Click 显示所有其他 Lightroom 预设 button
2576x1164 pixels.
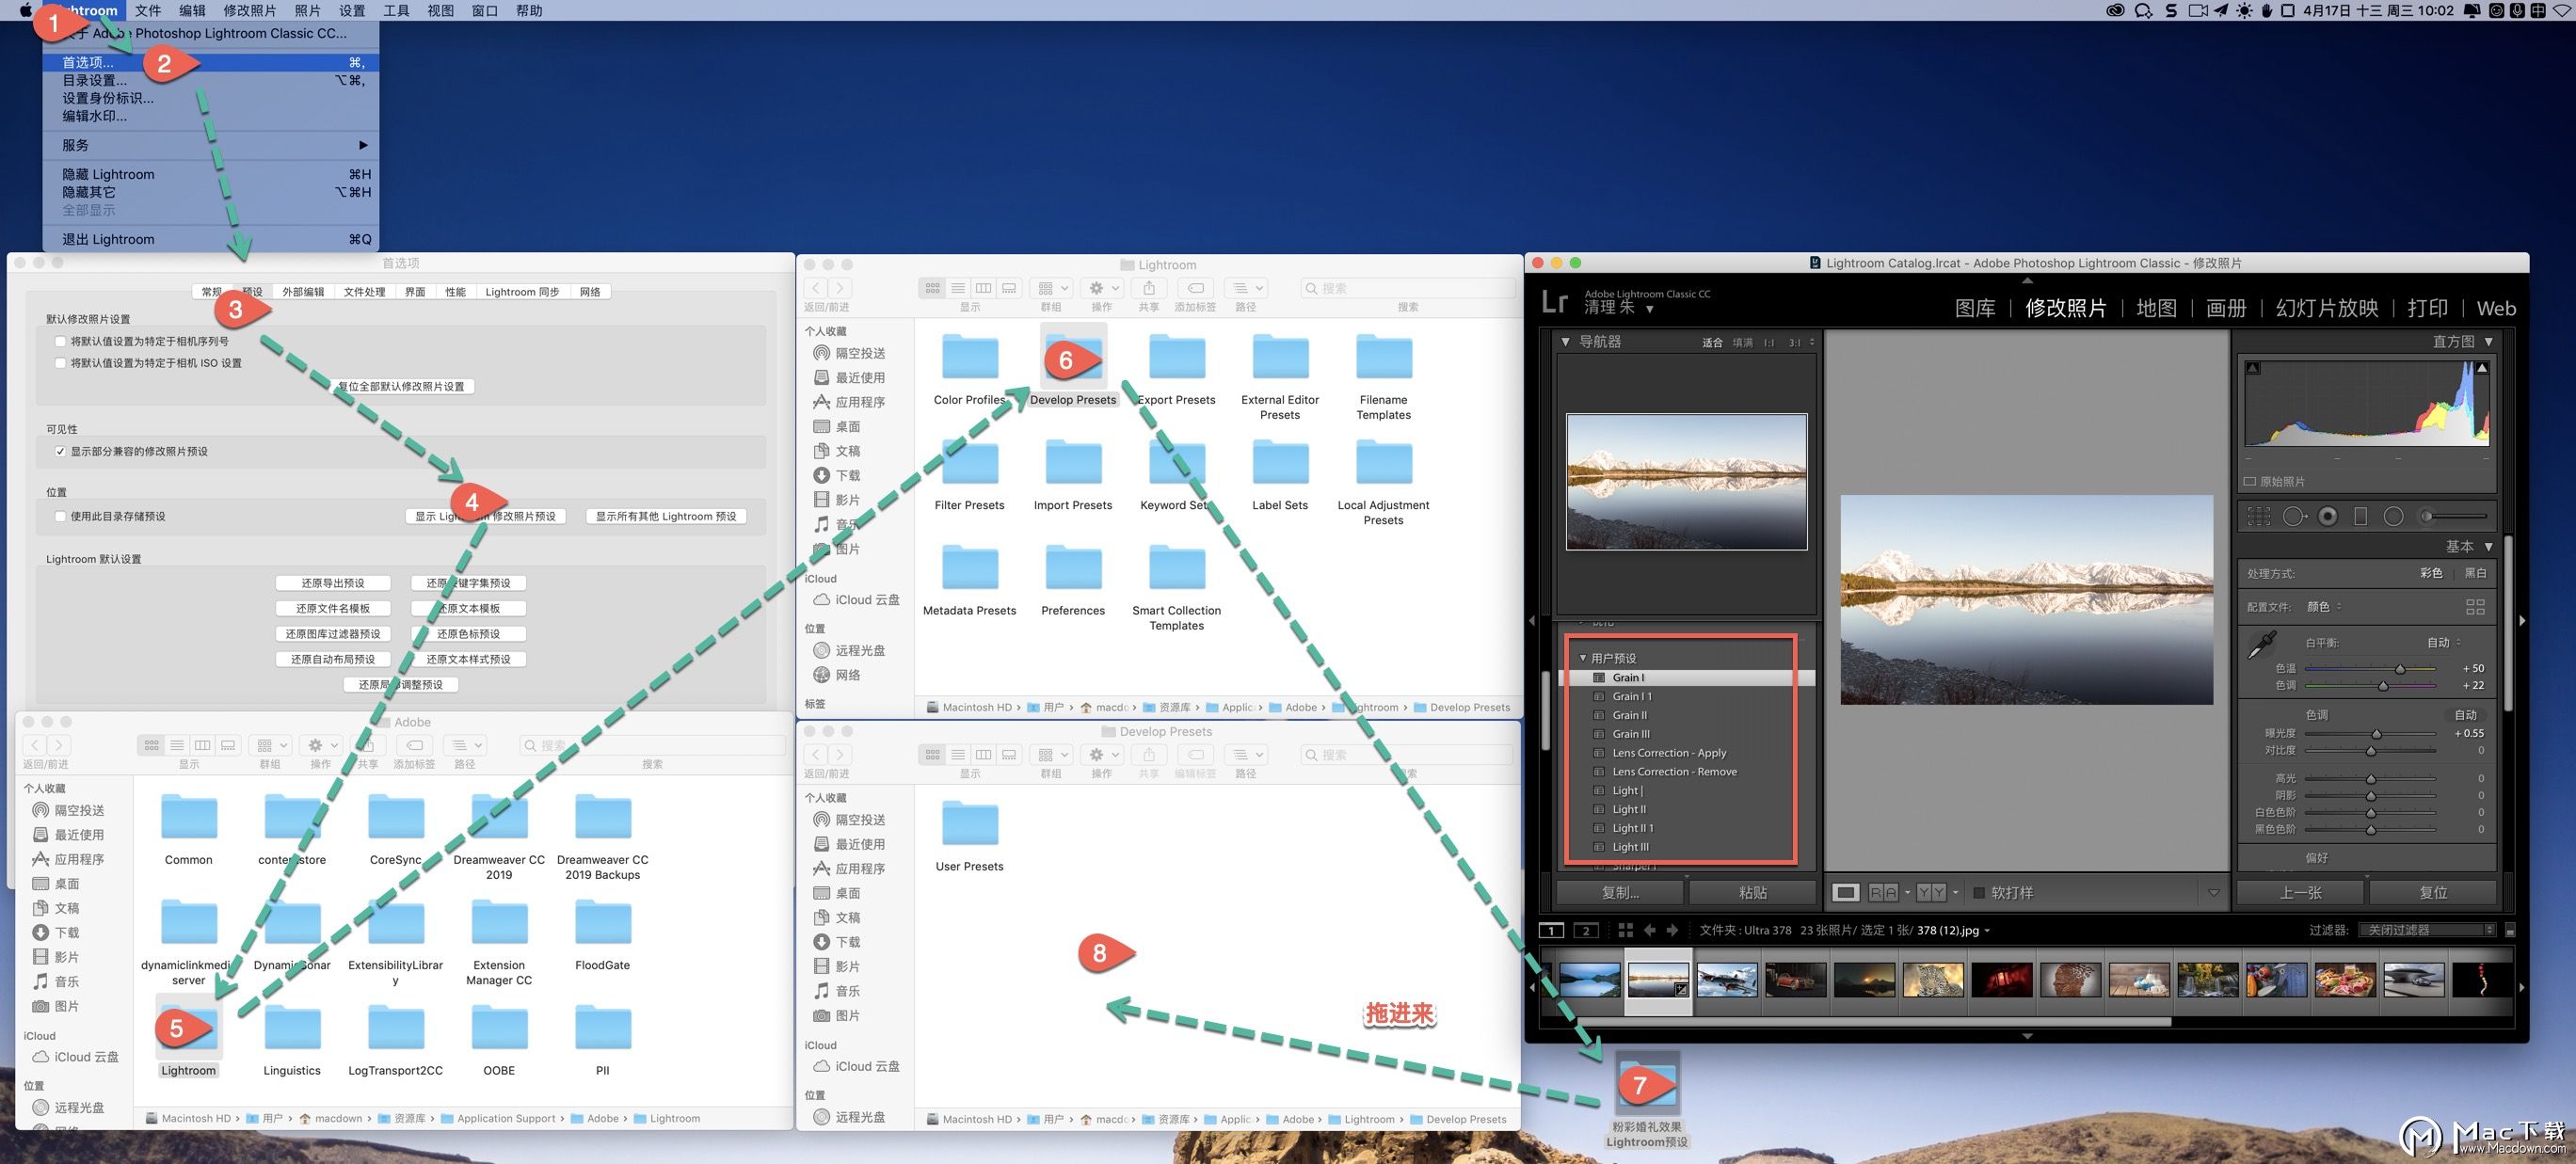(666, 516)
